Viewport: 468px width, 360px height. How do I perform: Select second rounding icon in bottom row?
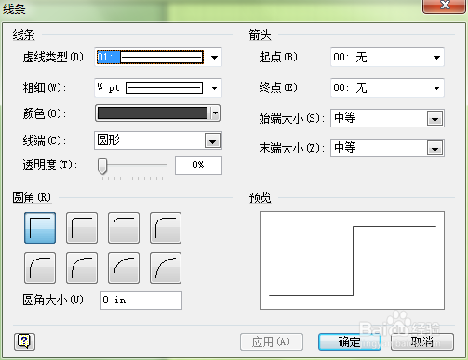pos(82,268)
